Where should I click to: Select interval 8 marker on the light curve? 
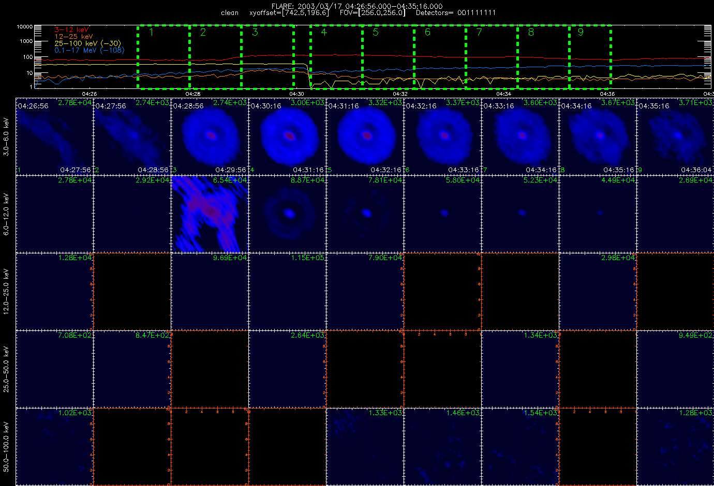[x=531, y=32]
